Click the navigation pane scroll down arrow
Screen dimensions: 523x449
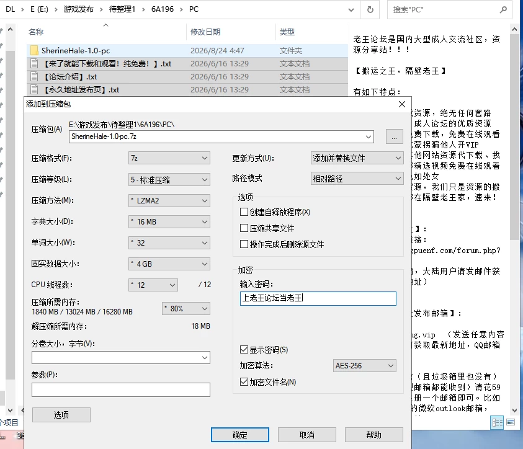click(x=11, y=411)
